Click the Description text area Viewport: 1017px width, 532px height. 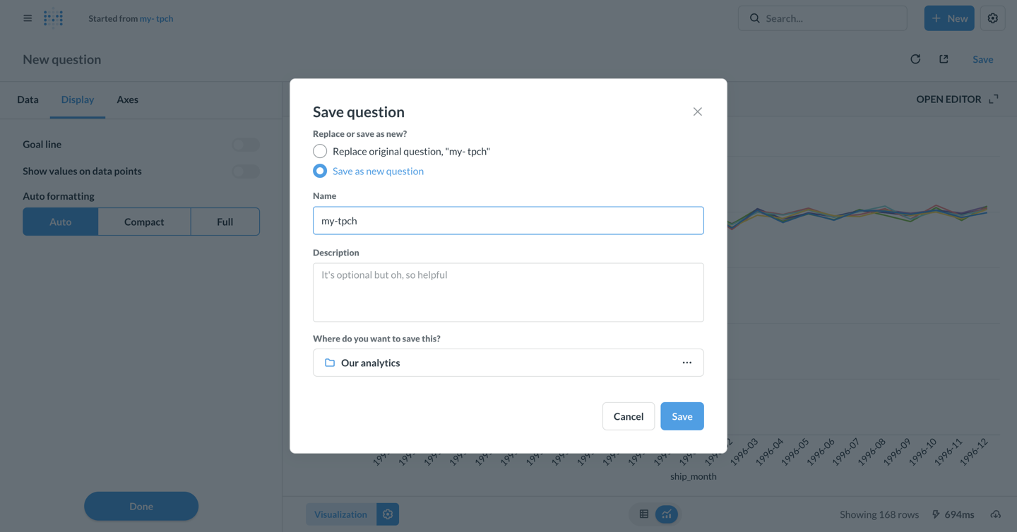(x=508, y=292)
